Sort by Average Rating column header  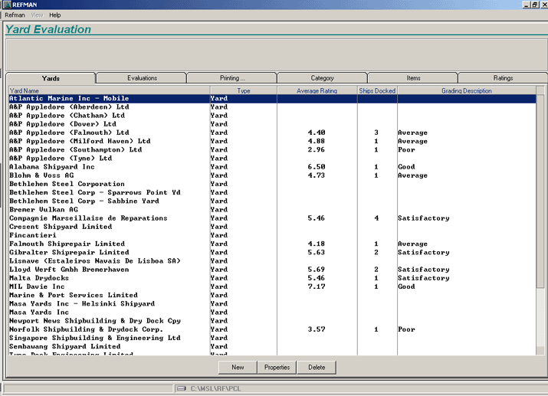[x=317, y=91]
